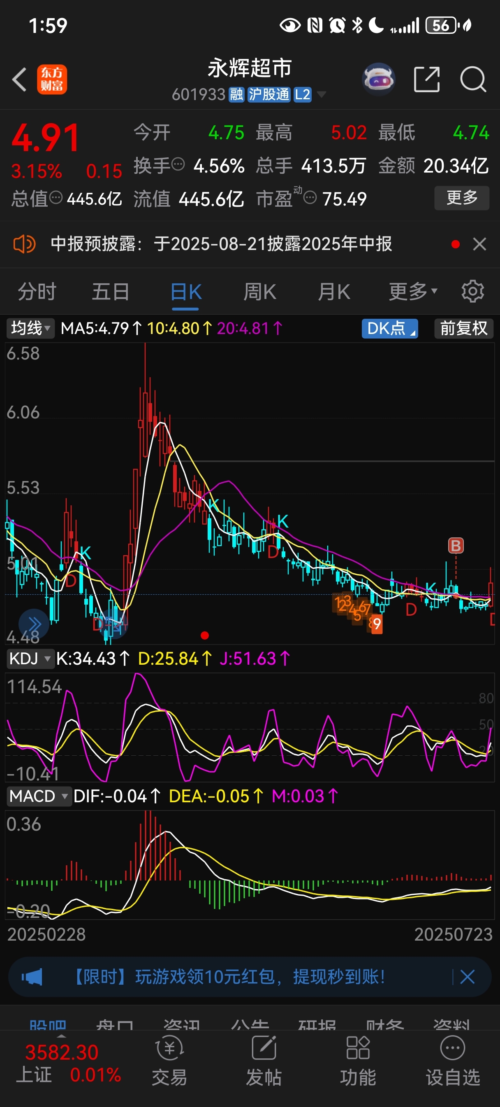Tap the megaphone promo icon
The image size is (500, 1107).
pos(32,977)
